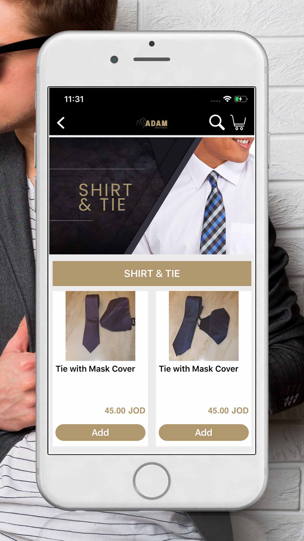This screenshot has width=304, height=541.
Task: Tap the phone's round home button
Action: [152, 481]
